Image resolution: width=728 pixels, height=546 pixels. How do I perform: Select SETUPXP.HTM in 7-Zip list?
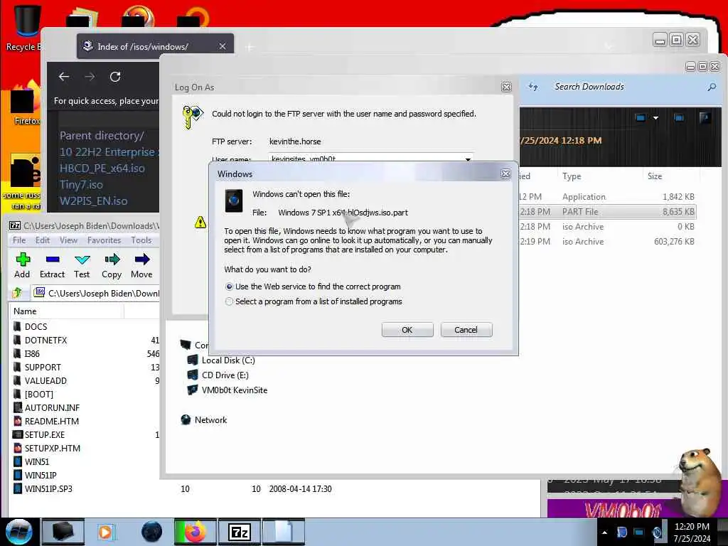tap(53, 448)
